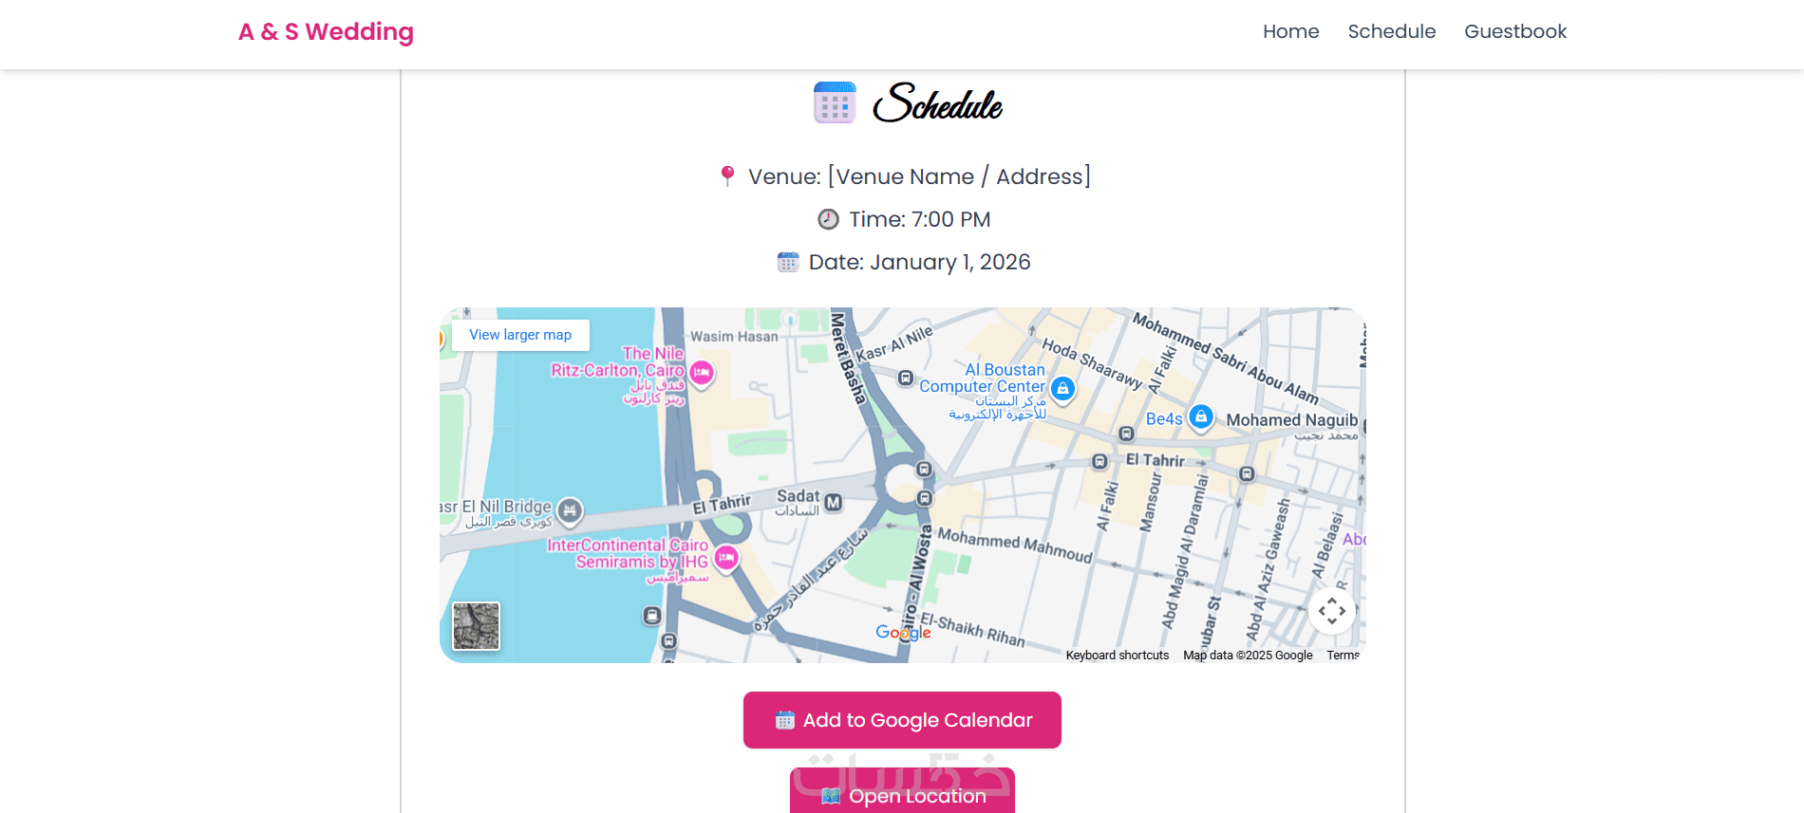
Task: Go to Schedule in navigation bar
Action: [1391, 31]
